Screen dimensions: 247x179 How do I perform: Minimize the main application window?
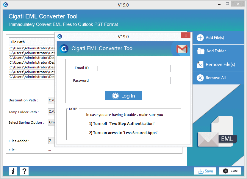pyautogui.click(x=219, y=4)
